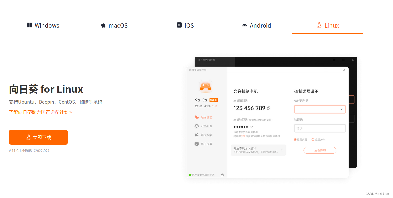Click the 远程协助 connect button
The image size is (393, 198).
tap(320, 150)
